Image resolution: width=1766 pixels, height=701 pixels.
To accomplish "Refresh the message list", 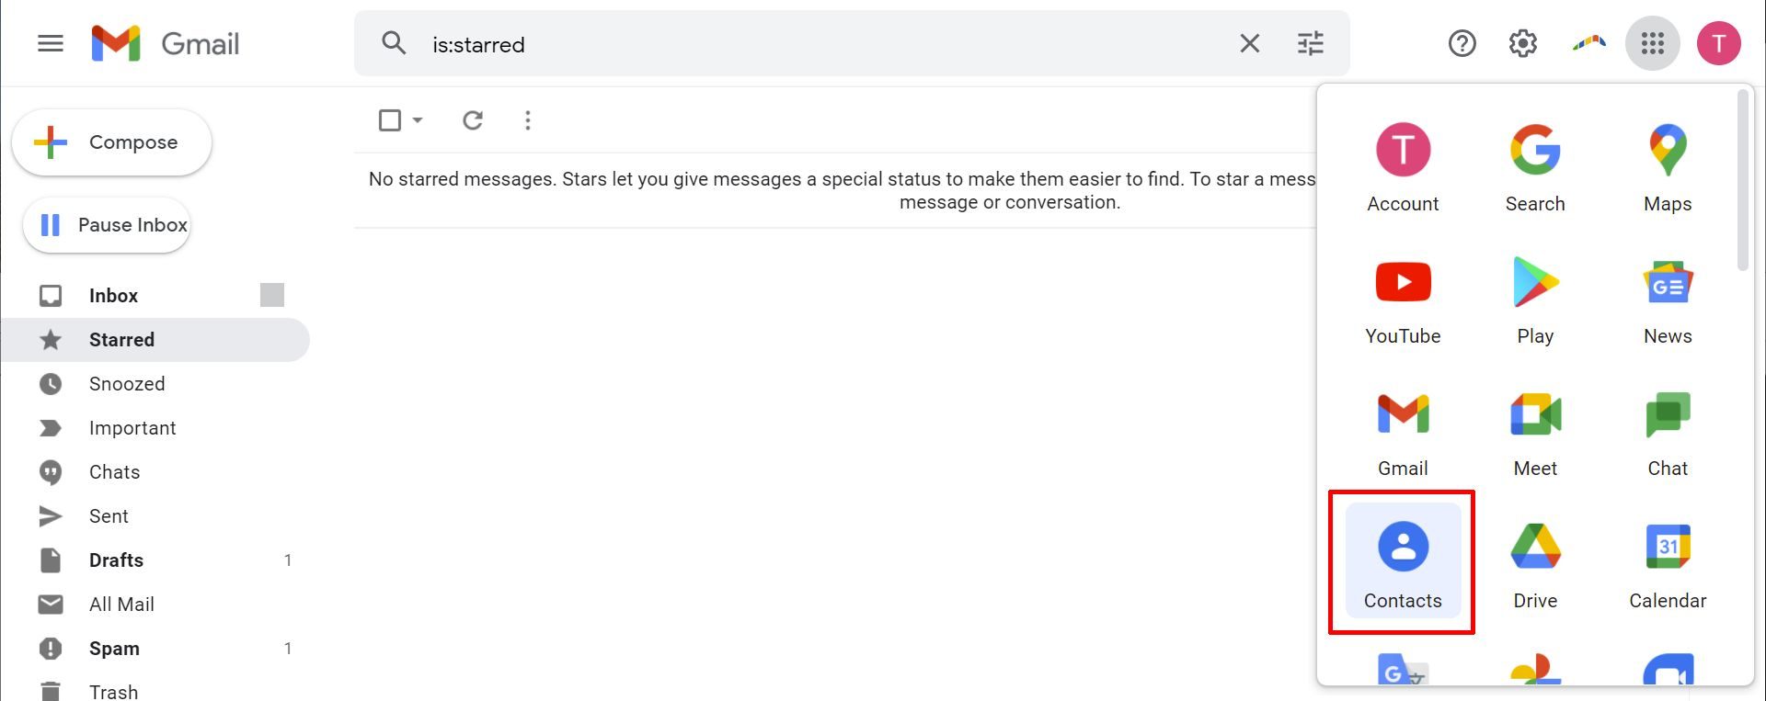I will click(473, 120).
